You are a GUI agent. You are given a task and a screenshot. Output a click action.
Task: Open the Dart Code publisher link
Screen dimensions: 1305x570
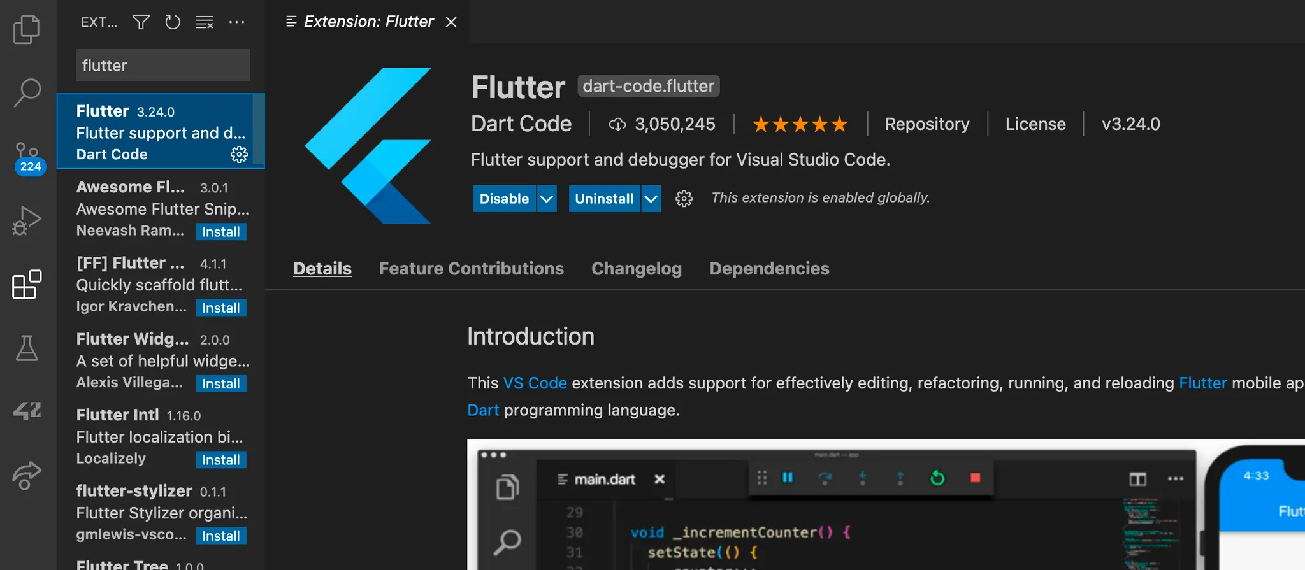pos(521,124)
